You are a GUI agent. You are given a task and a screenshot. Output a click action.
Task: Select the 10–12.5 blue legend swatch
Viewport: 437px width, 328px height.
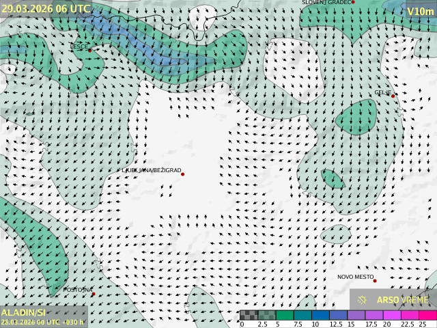coord(320,316)
